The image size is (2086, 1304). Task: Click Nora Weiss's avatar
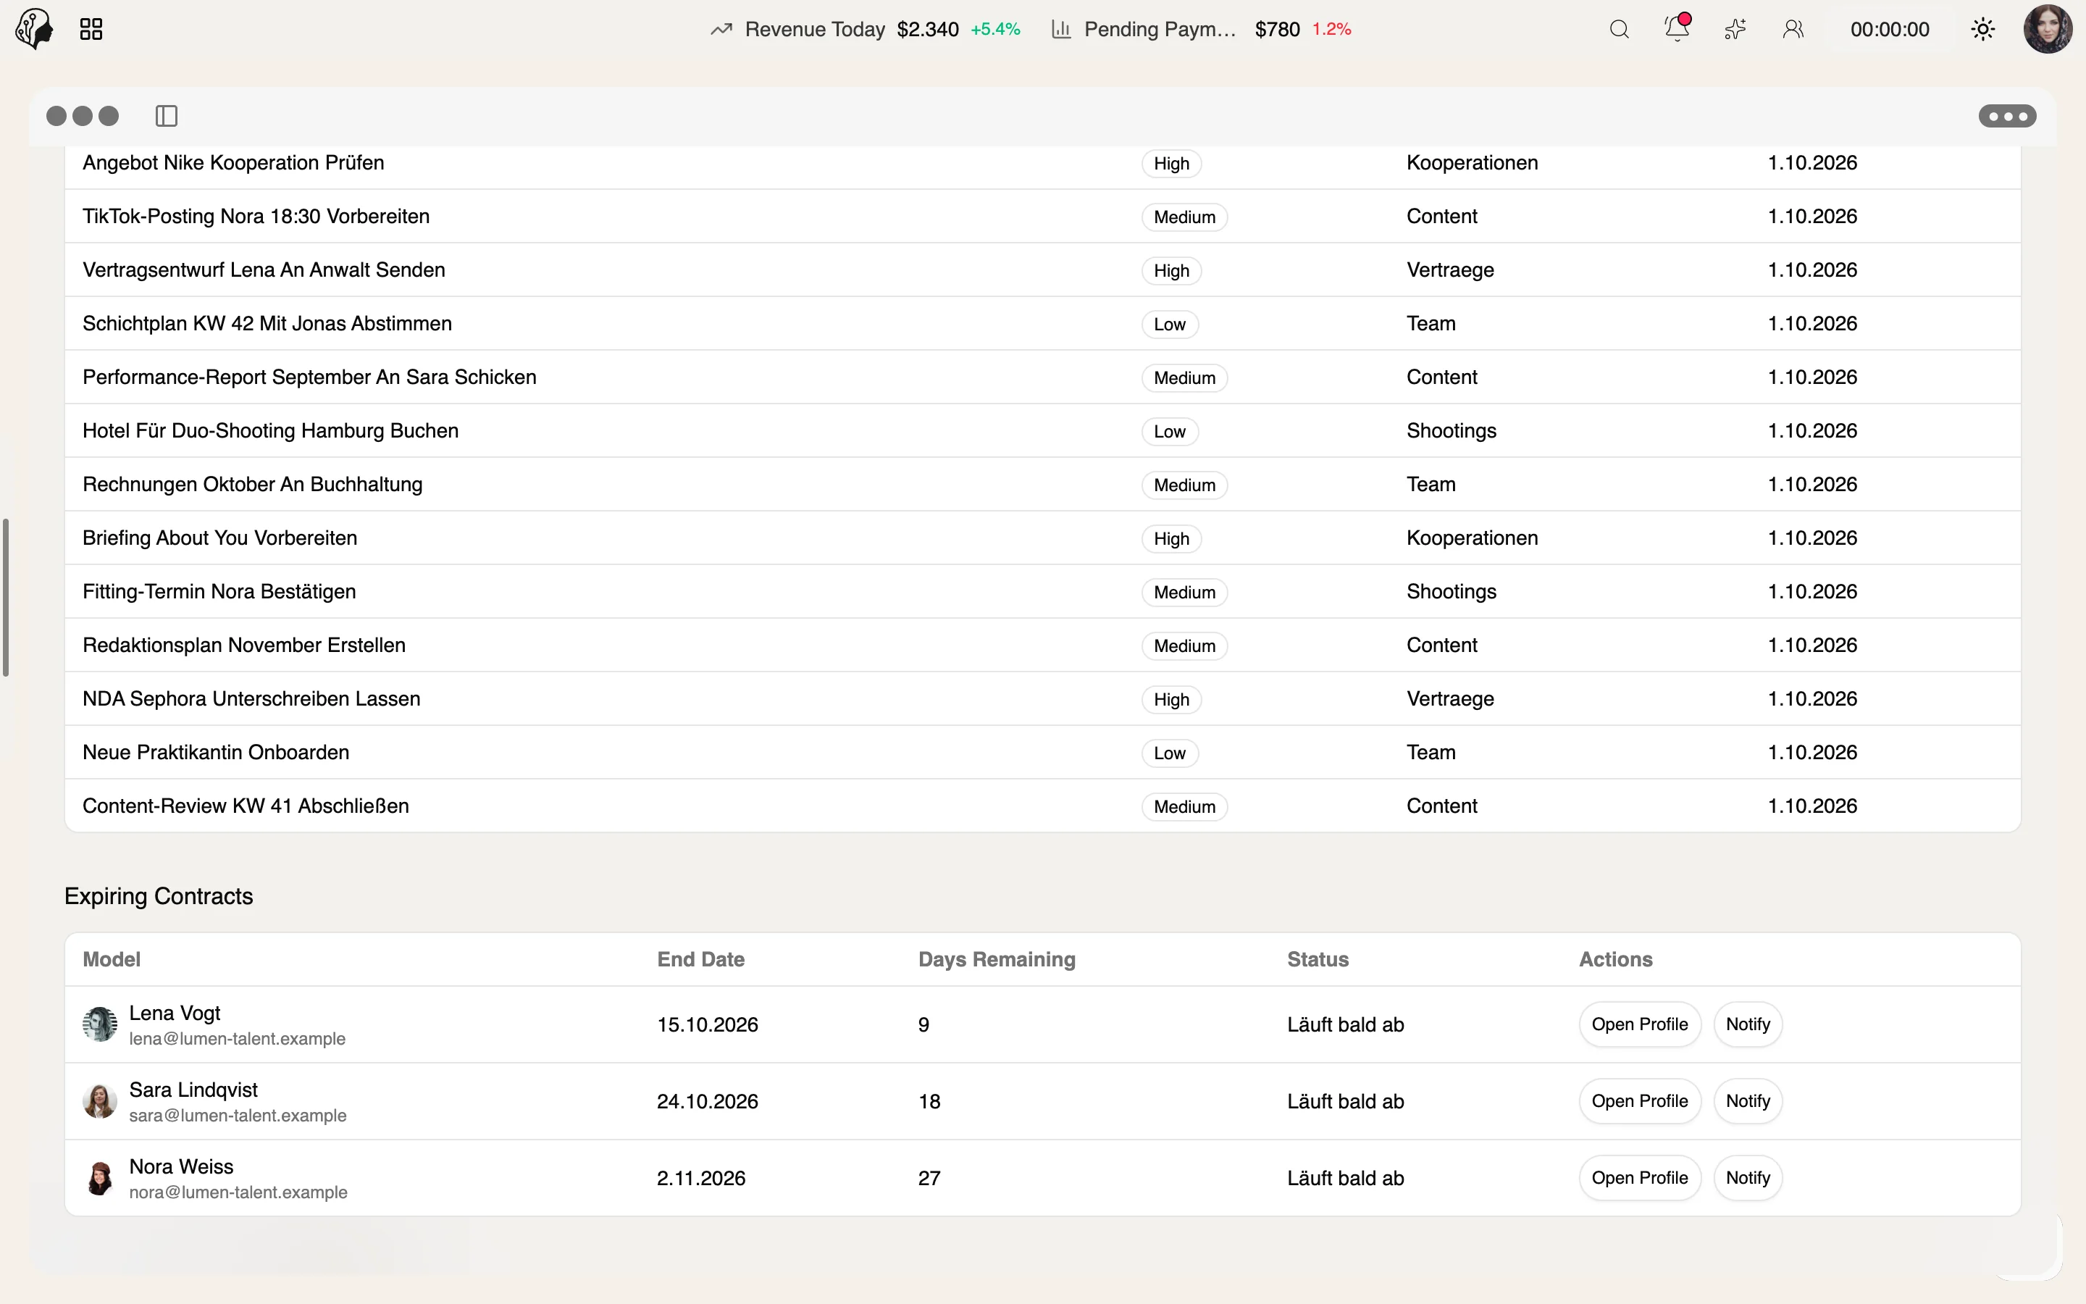click(100, 1178)
